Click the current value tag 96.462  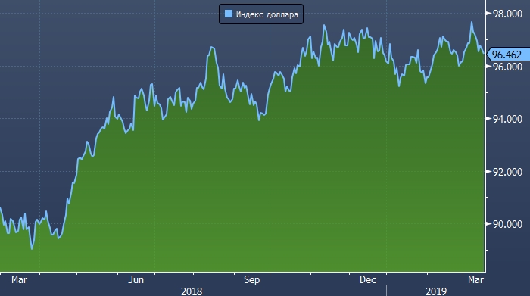click(x=508, y=54)
